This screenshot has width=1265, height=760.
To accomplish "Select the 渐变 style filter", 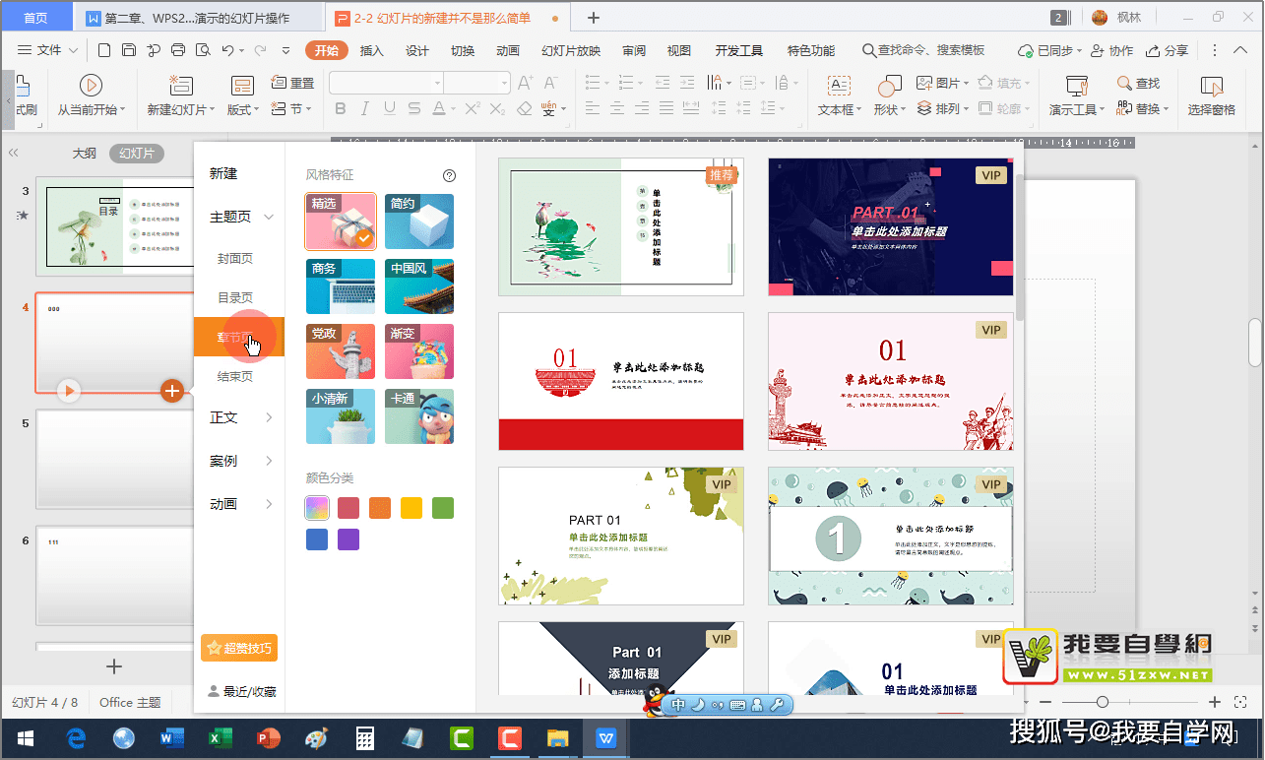I will tap(419, 351).
